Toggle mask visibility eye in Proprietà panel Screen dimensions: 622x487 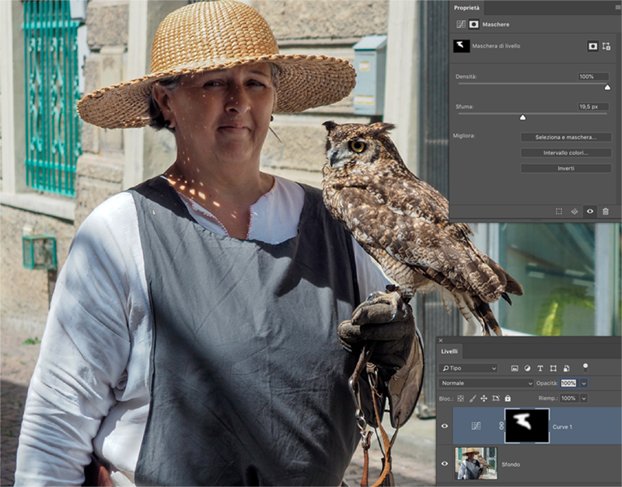click(x=590, y=211)
